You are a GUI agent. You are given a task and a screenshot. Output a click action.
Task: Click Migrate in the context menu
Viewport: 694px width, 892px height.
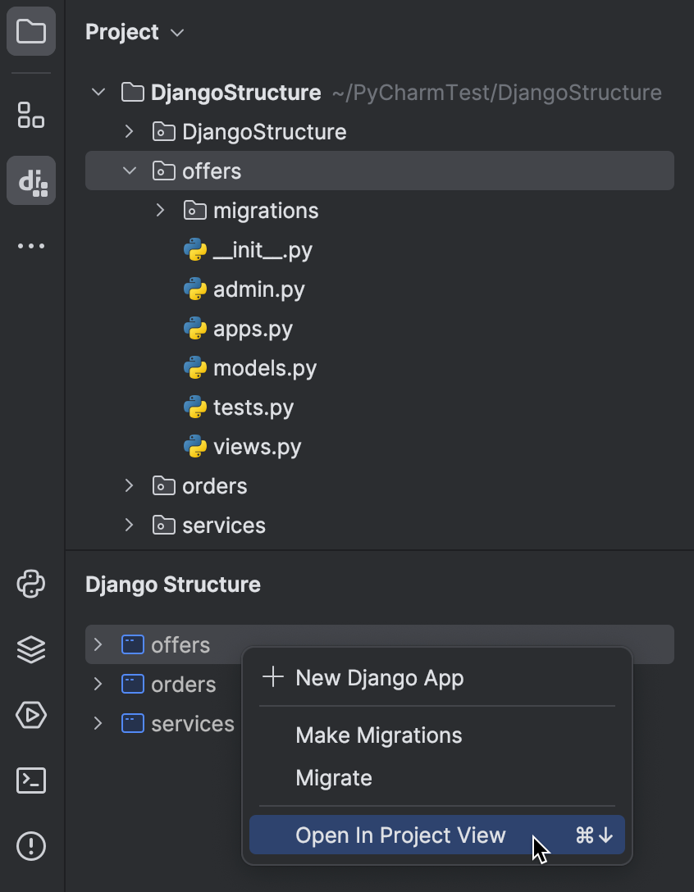334,778
